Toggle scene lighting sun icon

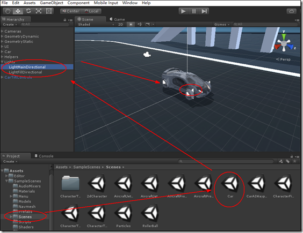pyautogui.click(x=131, y=24)
